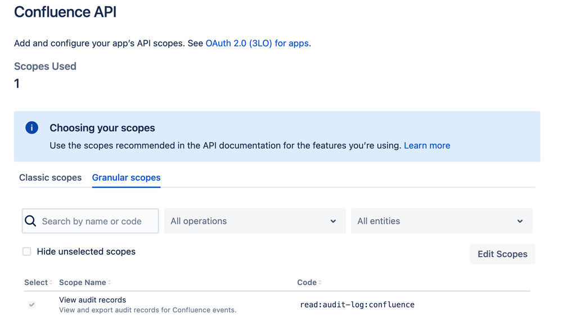Click the View audit records scope name
Screen dimensions: 562x325
(x=92, y=300)
